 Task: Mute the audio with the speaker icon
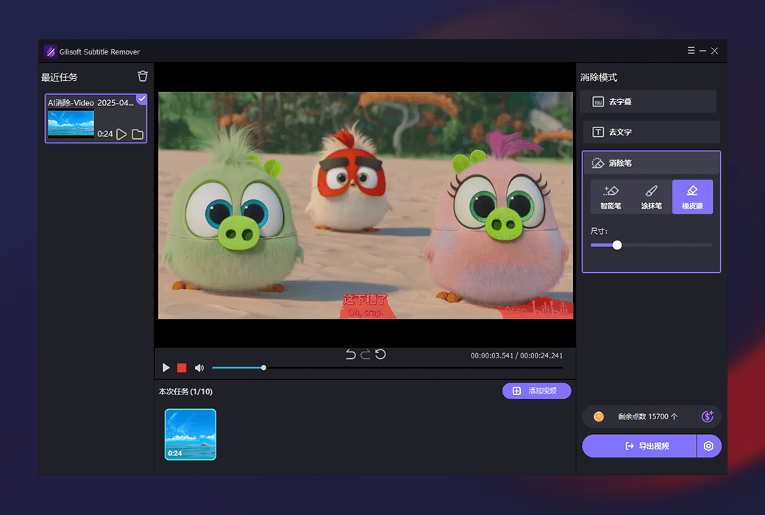tap(199, 368)
